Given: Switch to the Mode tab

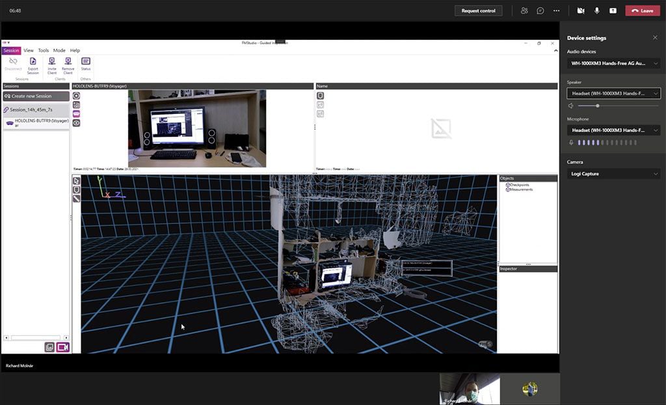Looking at the screenshot, I should click(59, 50).
